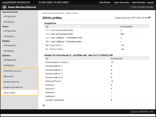The image size is (156, 117).
Task: Select Auftragsstatus under Speichern
Action: point(10,60)
